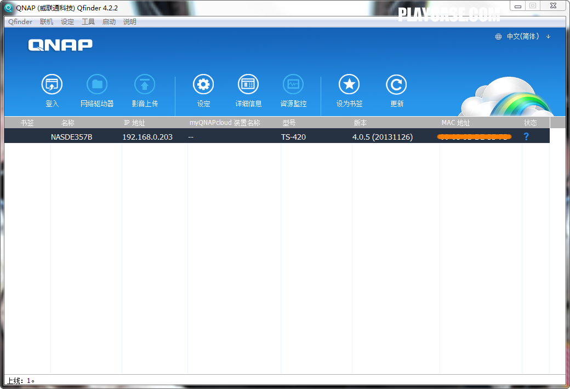The height and width of the screenshot is (389, 570).
Task: Sort by 版本 column header
Action: pyautogui.click(x=360, y=123)
